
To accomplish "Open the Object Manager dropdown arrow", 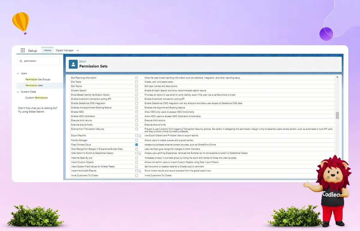I will pos(77,50).
